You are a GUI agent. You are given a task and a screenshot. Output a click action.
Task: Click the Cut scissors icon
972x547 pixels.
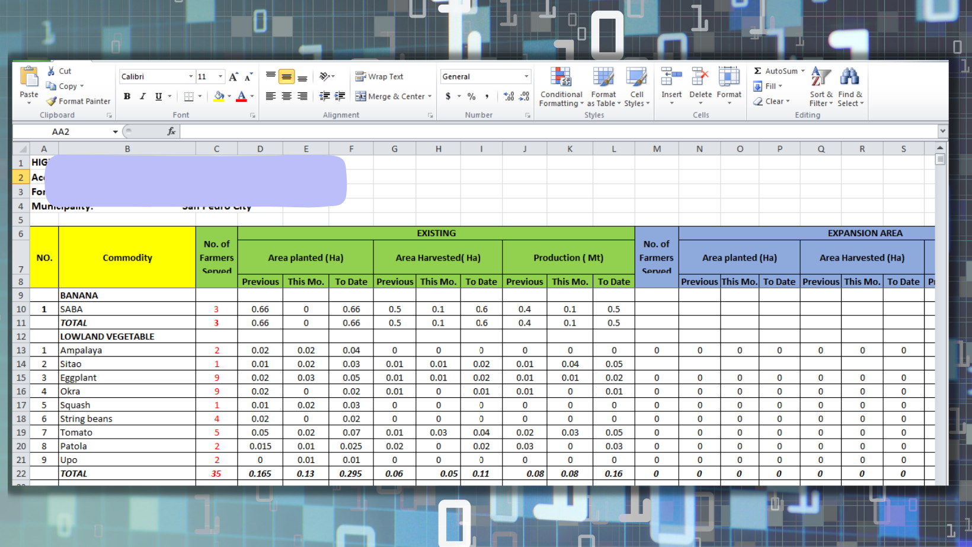tap(52, 71)
